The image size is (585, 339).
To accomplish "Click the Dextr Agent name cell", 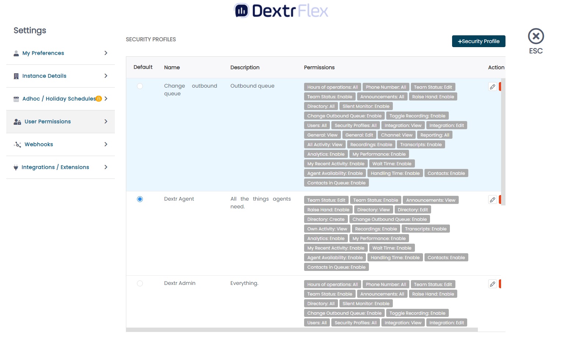I will 179,199.
